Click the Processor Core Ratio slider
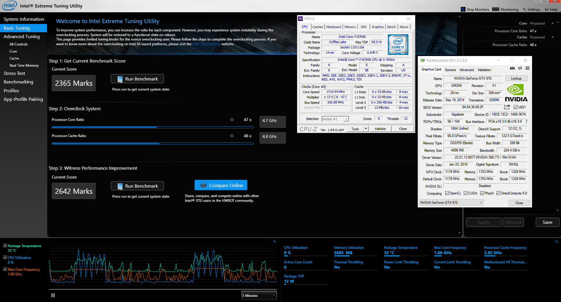The image size is (561, 302). [153, 127]
